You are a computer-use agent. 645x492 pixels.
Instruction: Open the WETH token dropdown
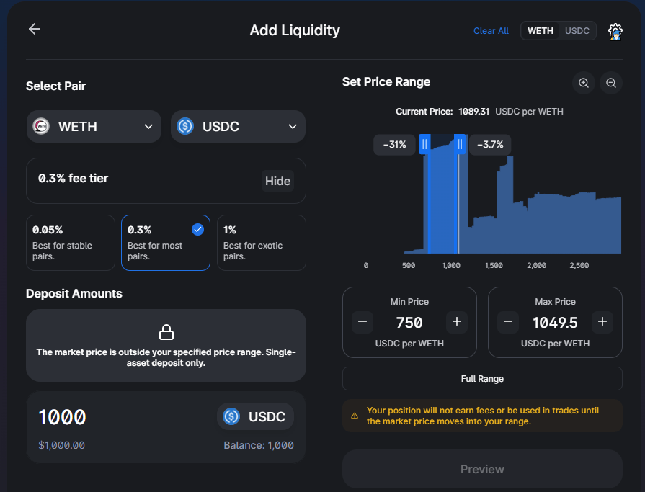94,126
